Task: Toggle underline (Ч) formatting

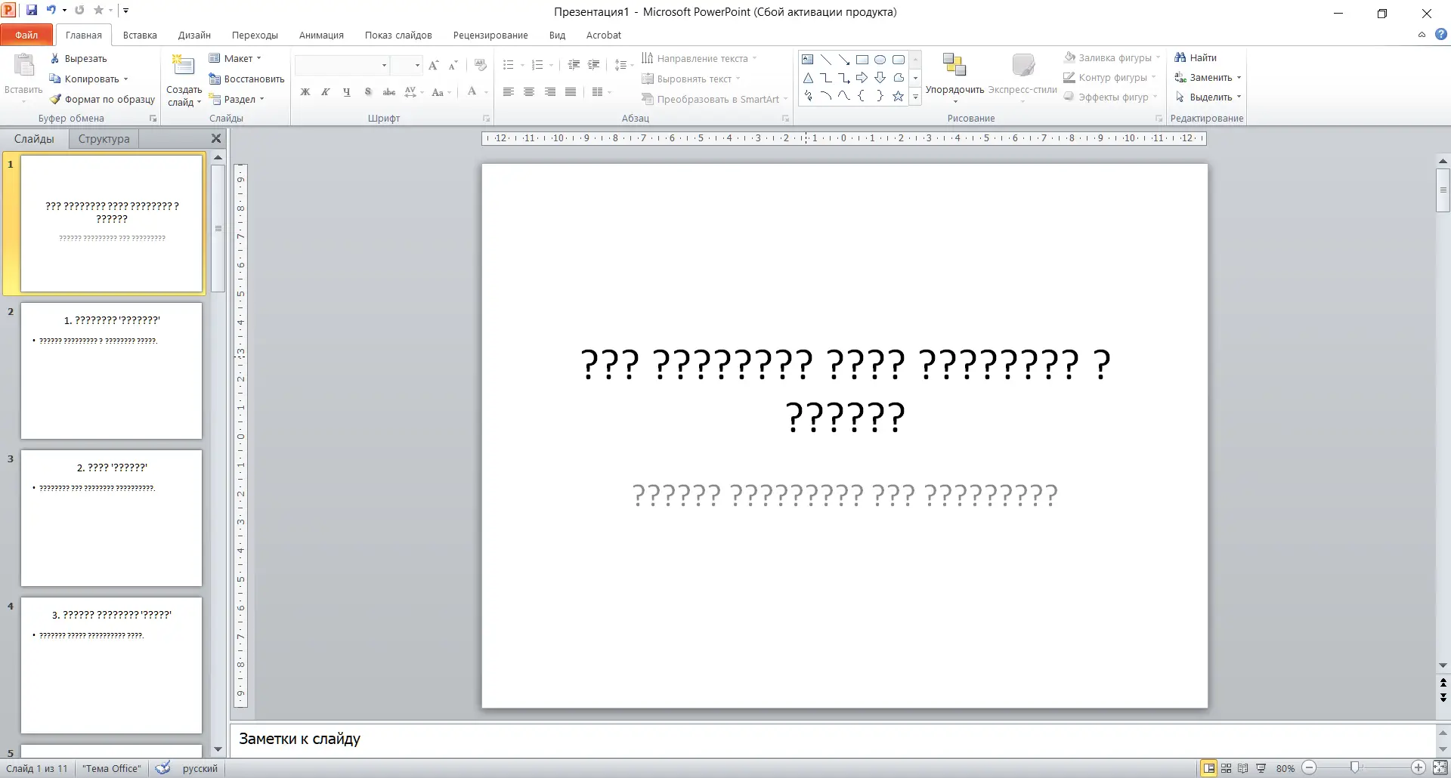Action: click(347, 92)
